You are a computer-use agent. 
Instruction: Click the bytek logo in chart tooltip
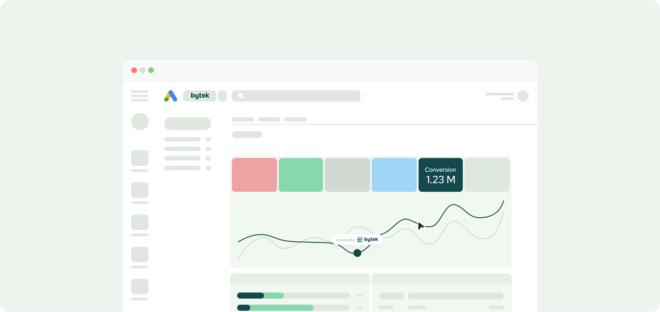(368, 240)
